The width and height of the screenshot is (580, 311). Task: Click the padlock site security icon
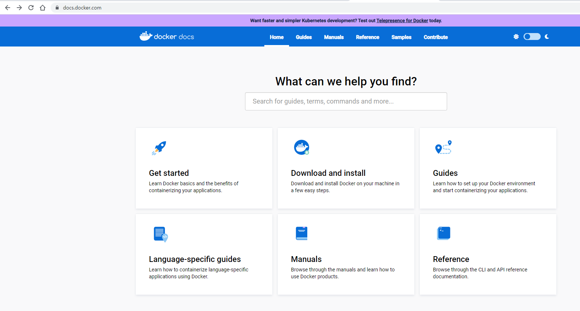(57, 8)
